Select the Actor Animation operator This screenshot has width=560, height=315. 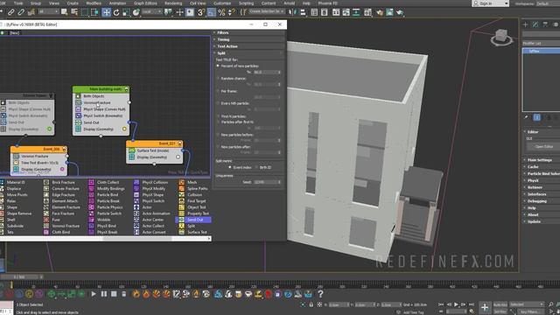pos(156,213)
